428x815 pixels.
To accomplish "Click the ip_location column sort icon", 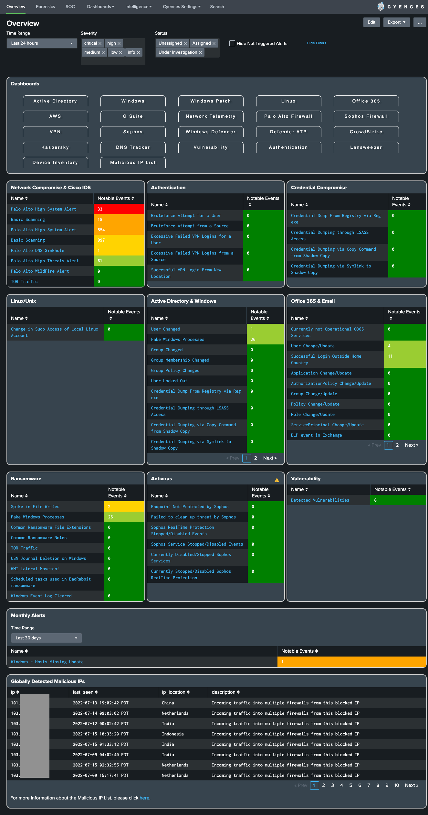I will (x=188, y=692).
